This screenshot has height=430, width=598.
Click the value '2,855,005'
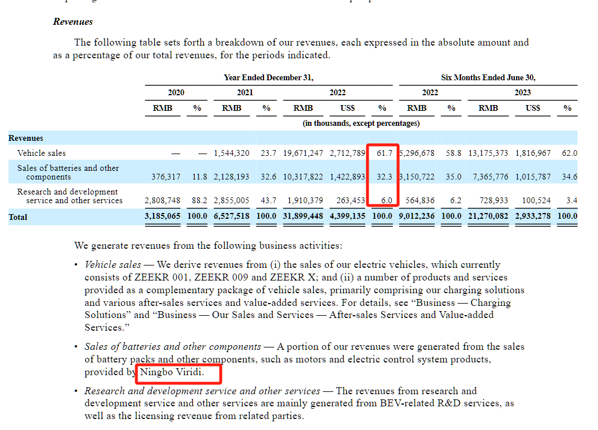tap(232, 201)
